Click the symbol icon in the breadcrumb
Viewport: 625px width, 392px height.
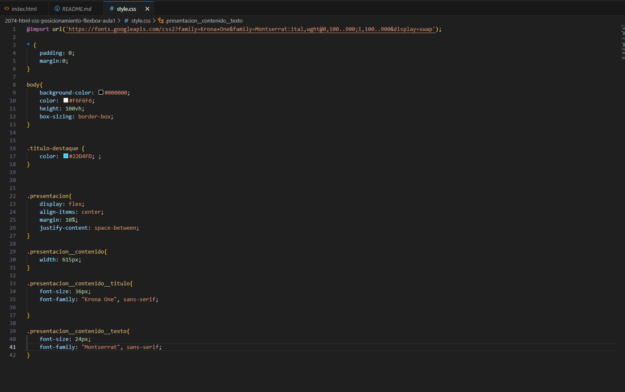coord(161,20)
